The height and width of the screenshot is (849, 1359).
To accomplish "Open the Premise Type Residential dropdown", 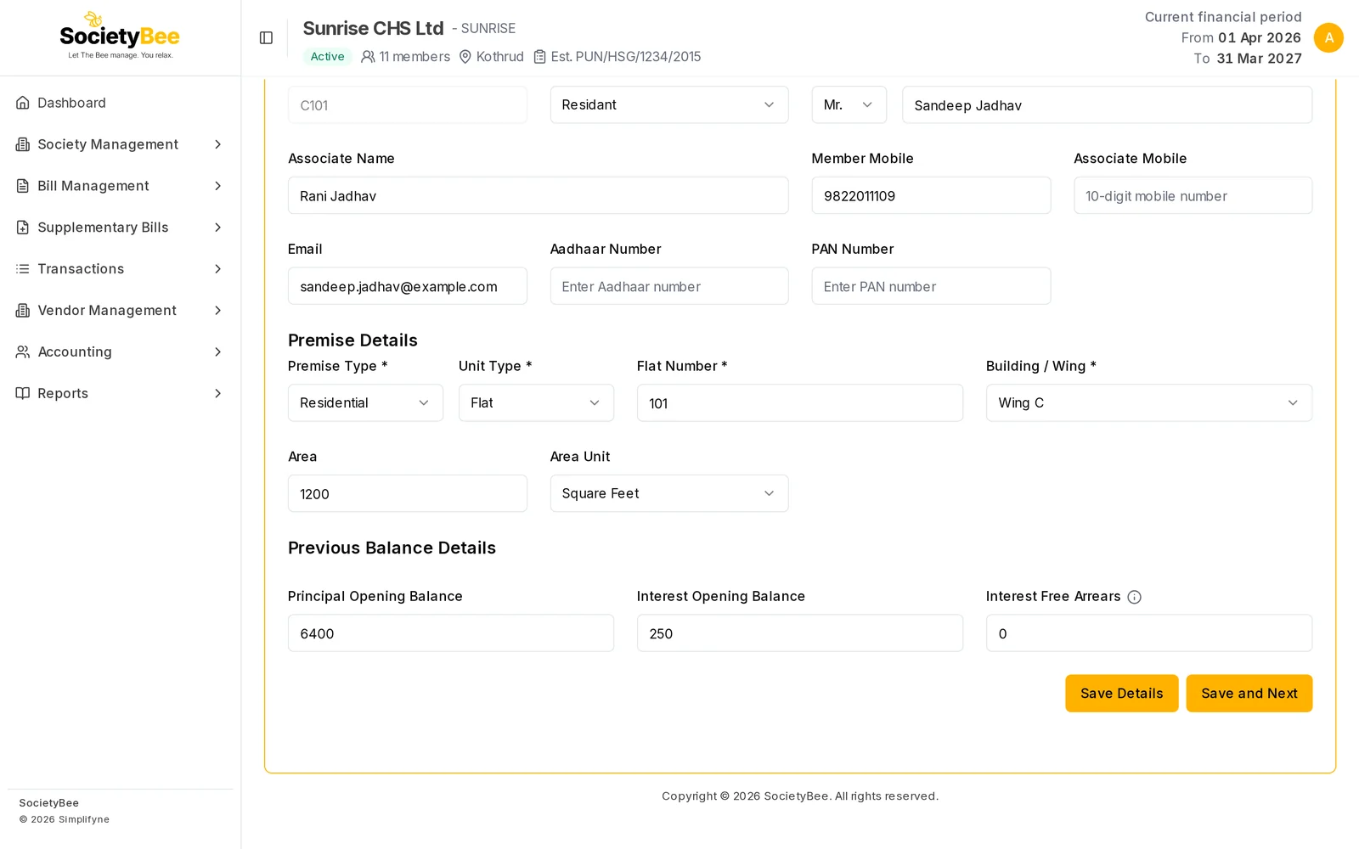I will (x=365, y=402).
